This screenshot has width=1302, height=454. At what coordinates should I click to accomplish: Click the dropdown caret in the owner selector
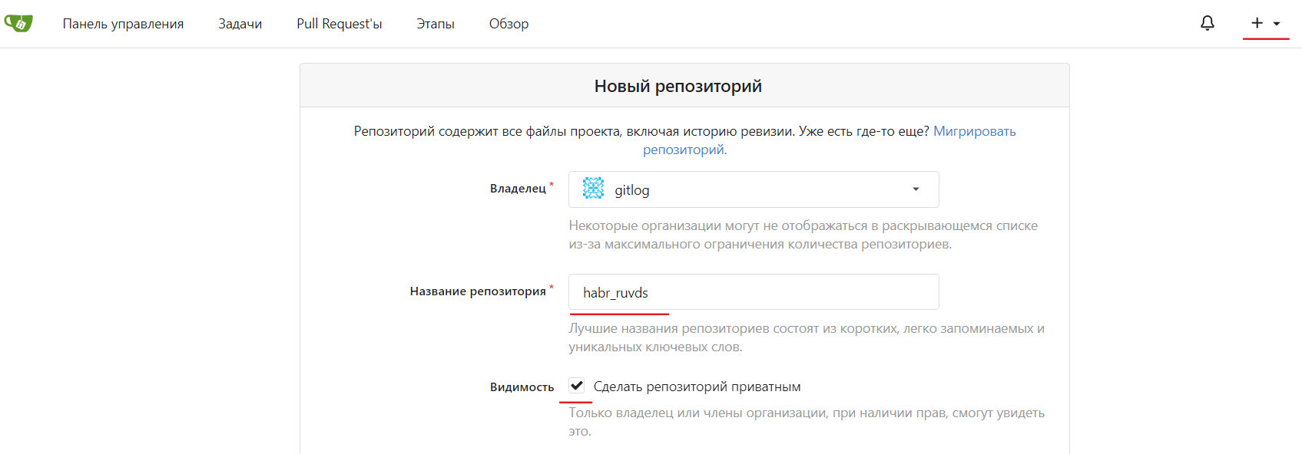coord(915,189)
